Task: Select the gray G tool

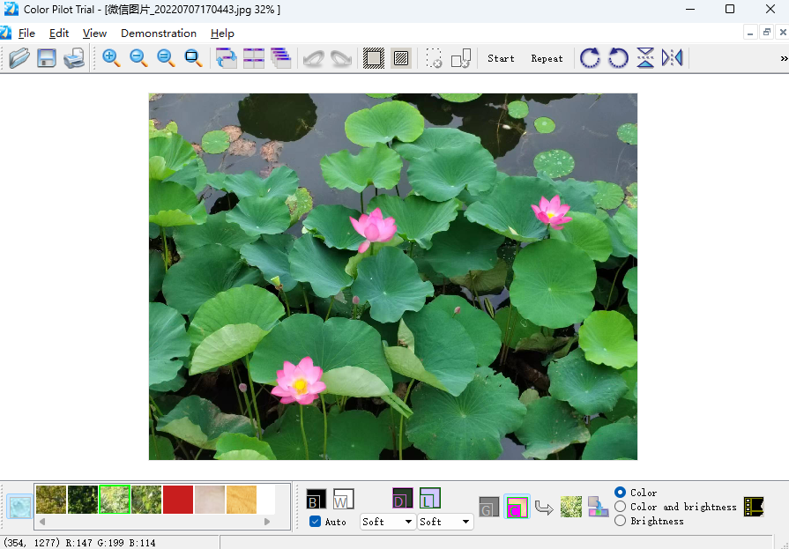Action: [x=489, y=507]
